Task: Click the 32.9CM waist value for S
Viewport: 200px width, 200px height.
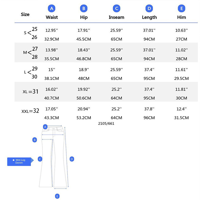Action: [52, 39]
